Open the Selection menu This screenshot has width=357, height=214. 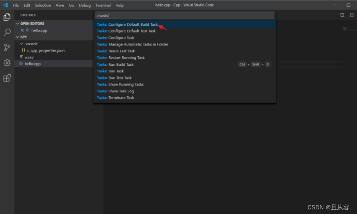coord(43,5)
